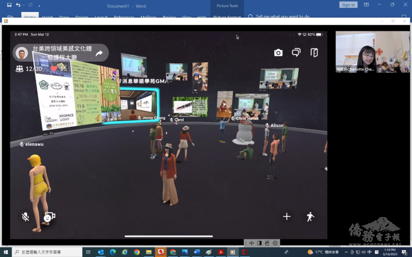Click the leave room door icon
The image size is (412, 257).
(314, 53)
